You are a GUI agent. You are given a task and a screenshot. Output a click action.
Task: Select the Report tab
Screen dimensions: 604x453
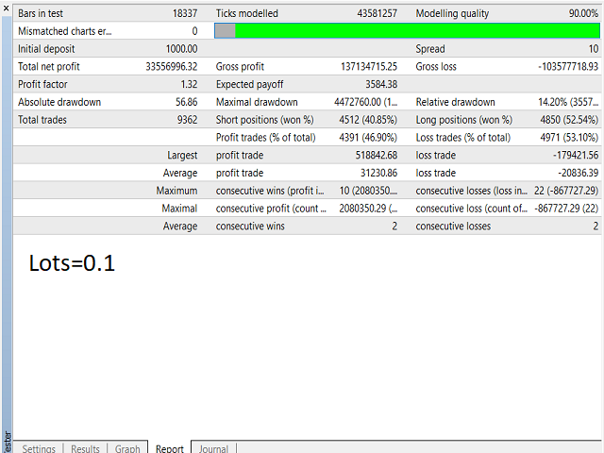(x=169, y=448)
